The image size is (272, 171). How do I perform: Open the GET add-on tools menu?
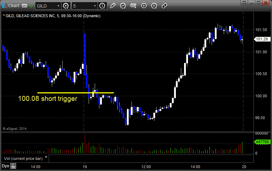click(x=133, y=6)
